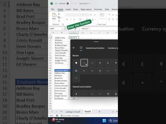The height and width of the screenshot is (124, 166).
Task: Select the Currency symbols tab
Action: point(113,48)
